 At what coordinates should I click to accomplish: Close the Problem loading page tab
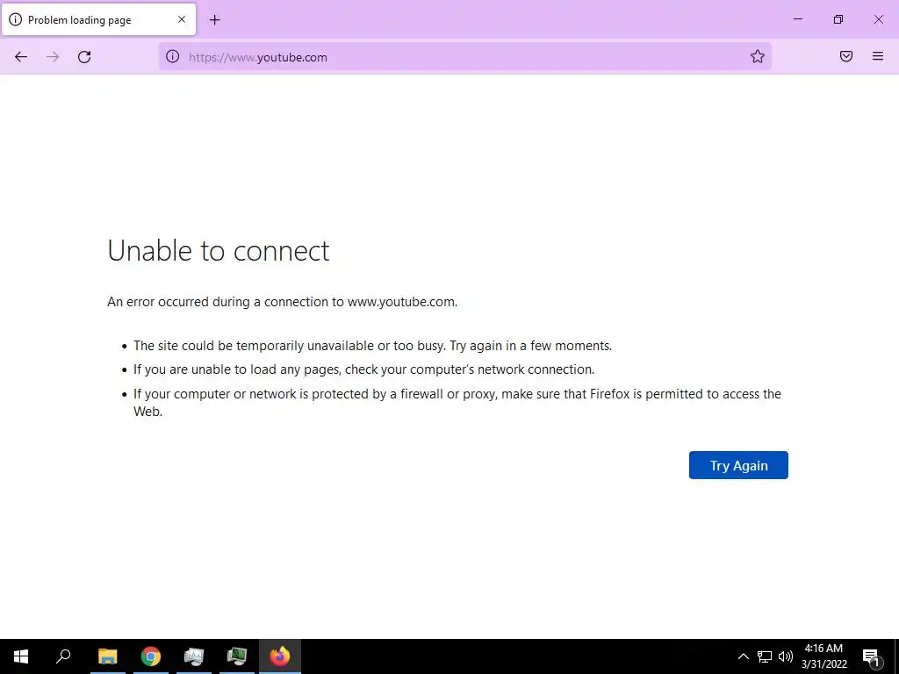click(x=182, y=19)
